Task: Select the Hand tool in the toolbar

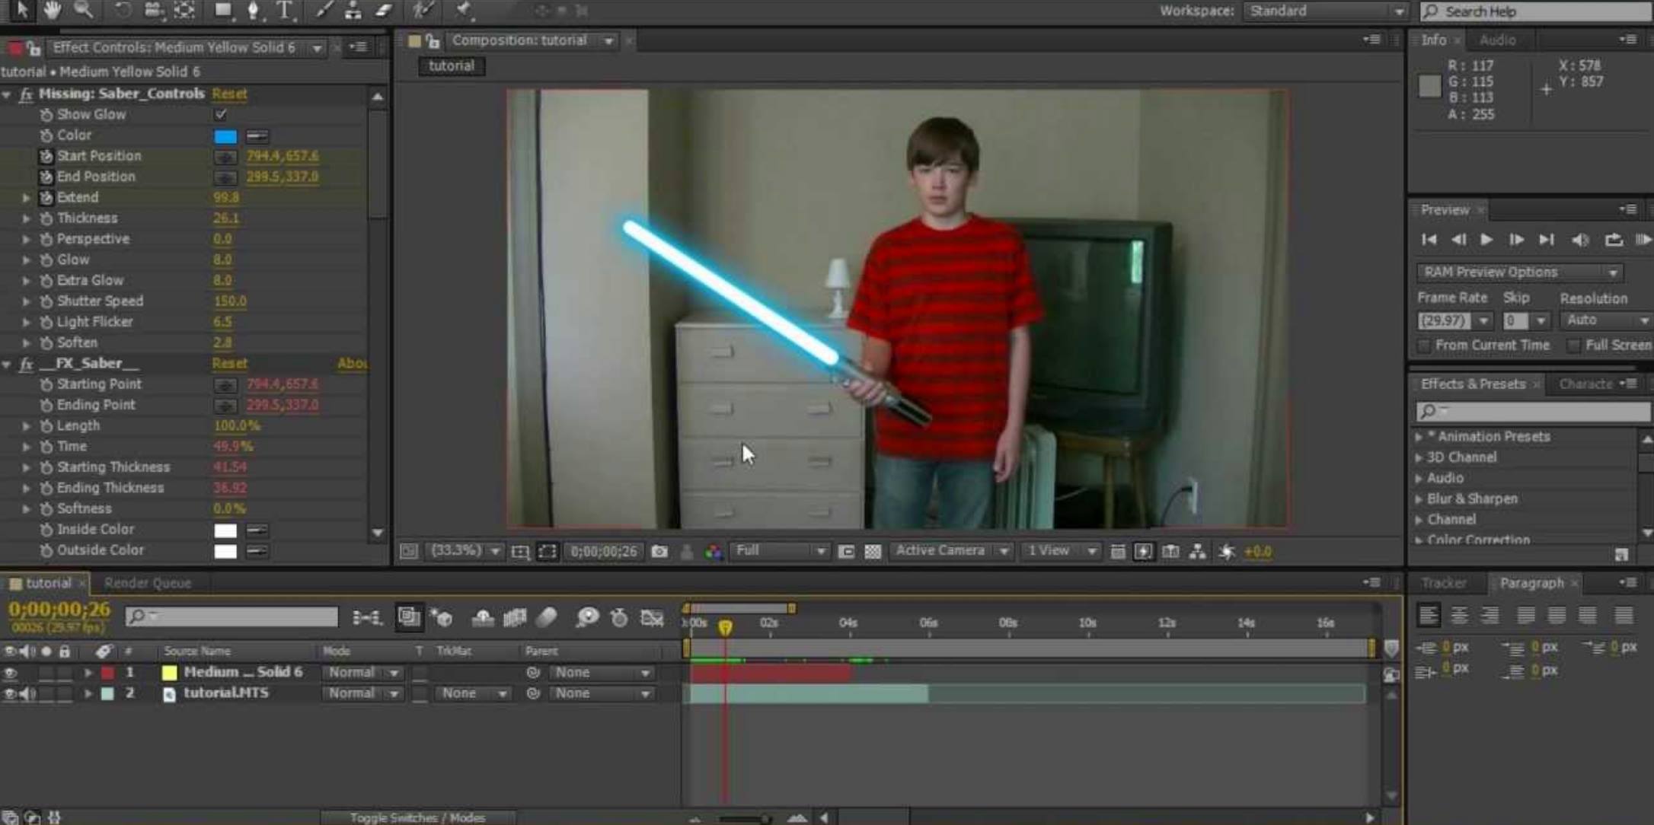Action: pyautogui.click(x=51, y=11)
